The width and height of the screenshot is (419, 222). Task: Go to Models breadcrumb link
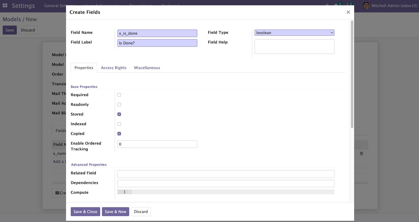[x=12, y=19]
